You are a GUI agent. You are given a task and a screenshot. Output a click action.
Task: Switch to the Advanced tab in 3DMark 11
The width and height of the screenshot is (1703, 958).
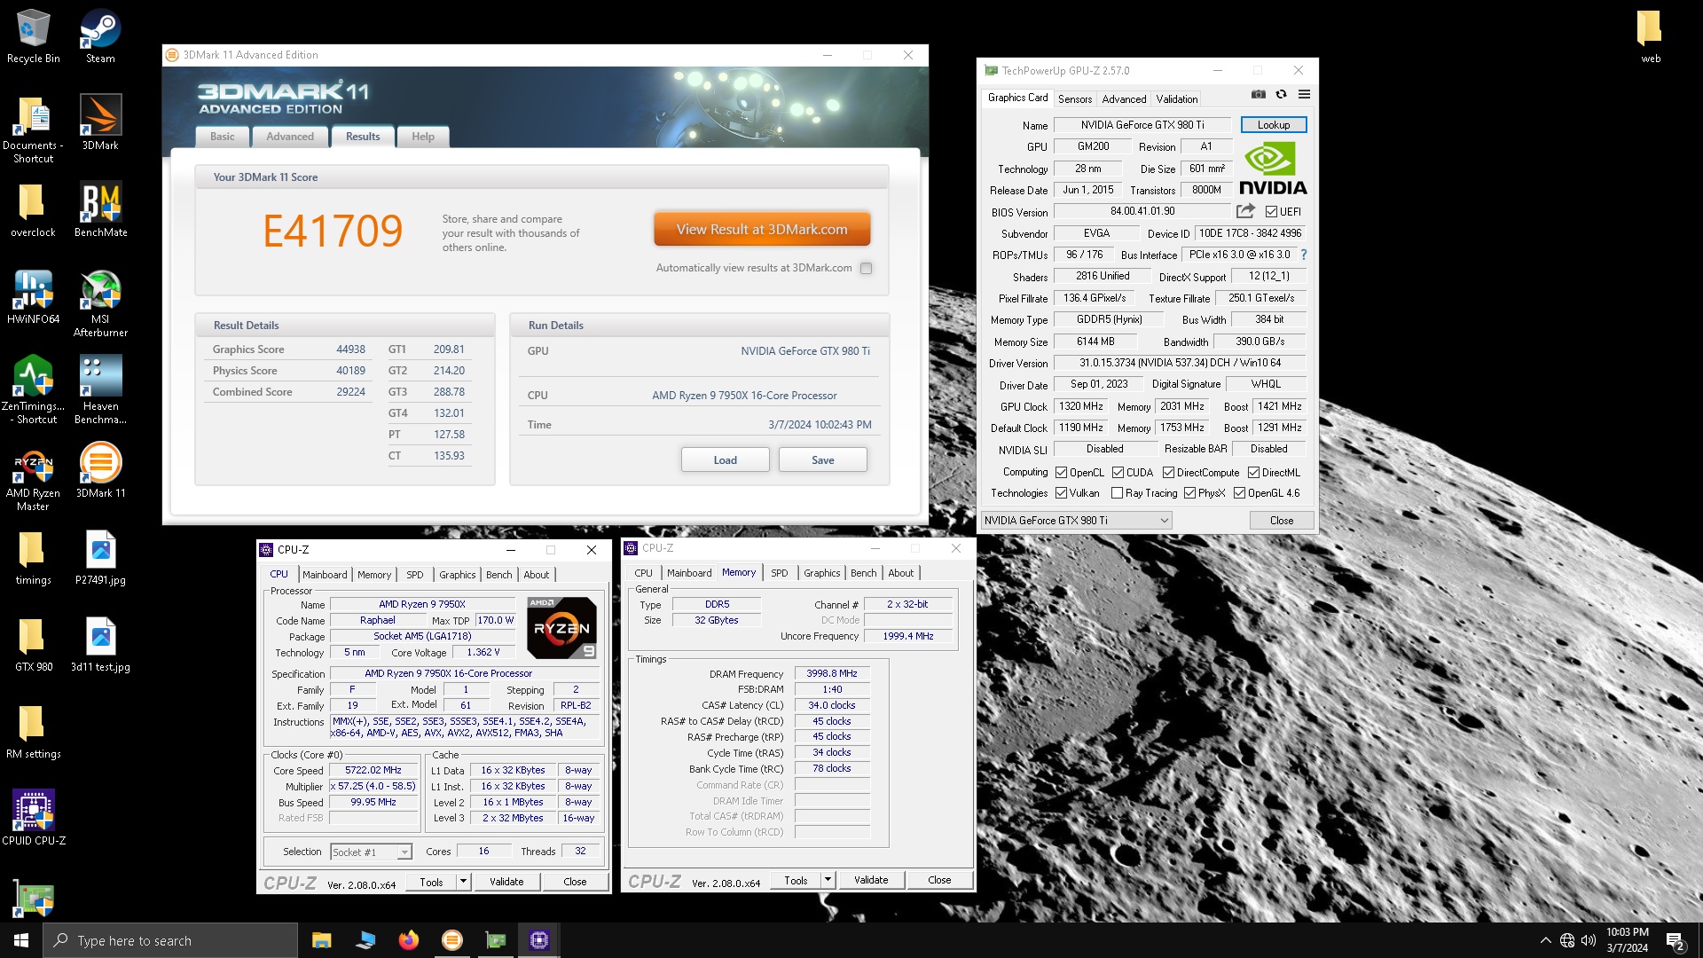(290, 137)
